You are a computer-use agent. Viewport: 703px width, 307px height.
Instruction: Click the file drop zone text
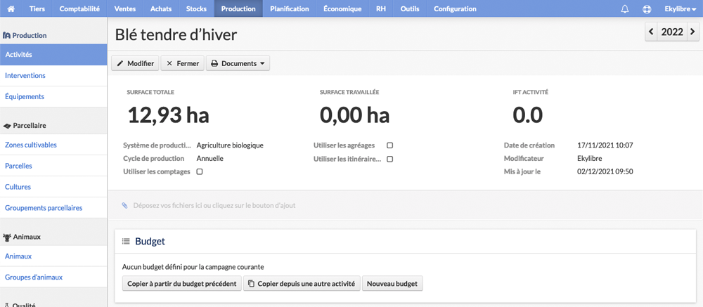coord(214,206)
